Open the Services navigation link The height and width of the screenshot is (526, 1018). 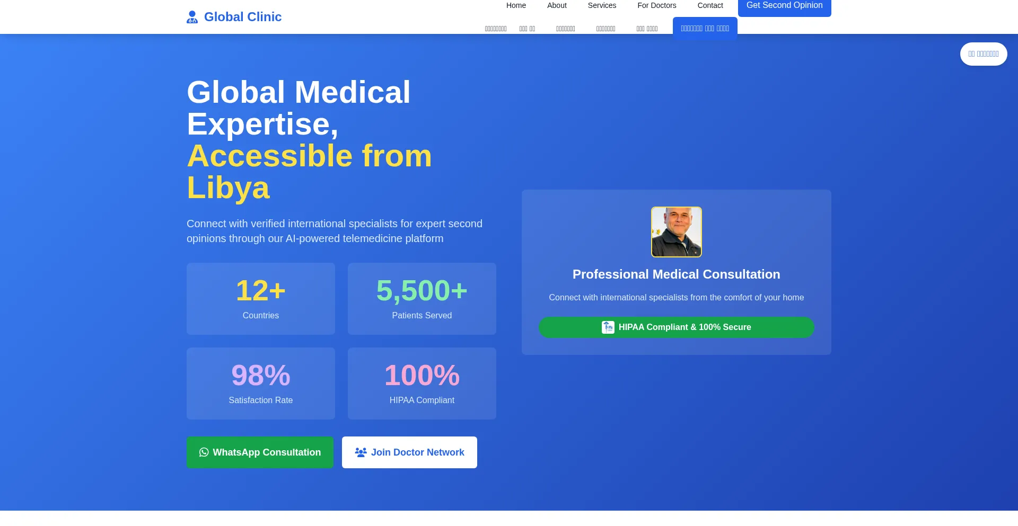(602, 5)
